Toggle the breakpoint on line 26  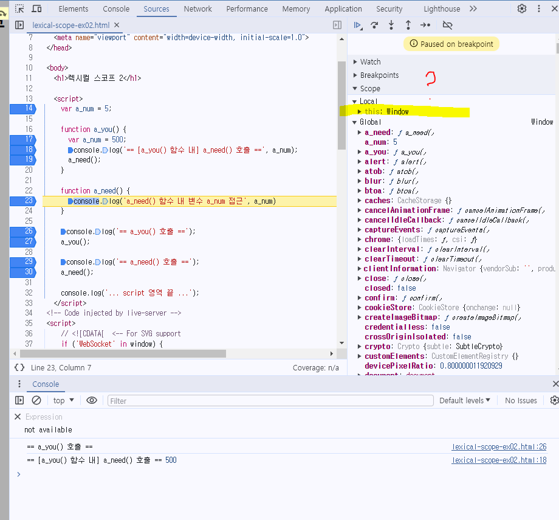[x=23, y=231]
